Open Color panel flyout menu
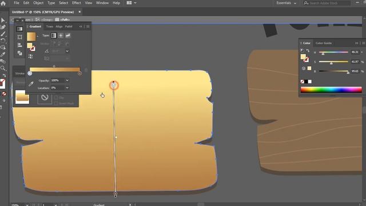Image resolution: width=366 pixels, height=206 pixels. pos(364,43)
